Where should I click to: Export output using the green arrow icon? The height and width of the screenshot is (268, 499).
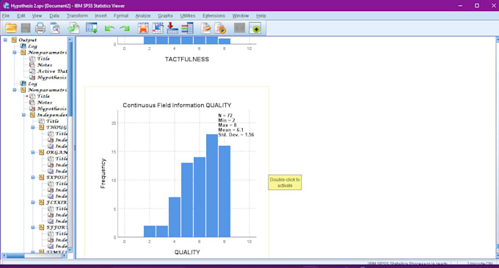73,29
